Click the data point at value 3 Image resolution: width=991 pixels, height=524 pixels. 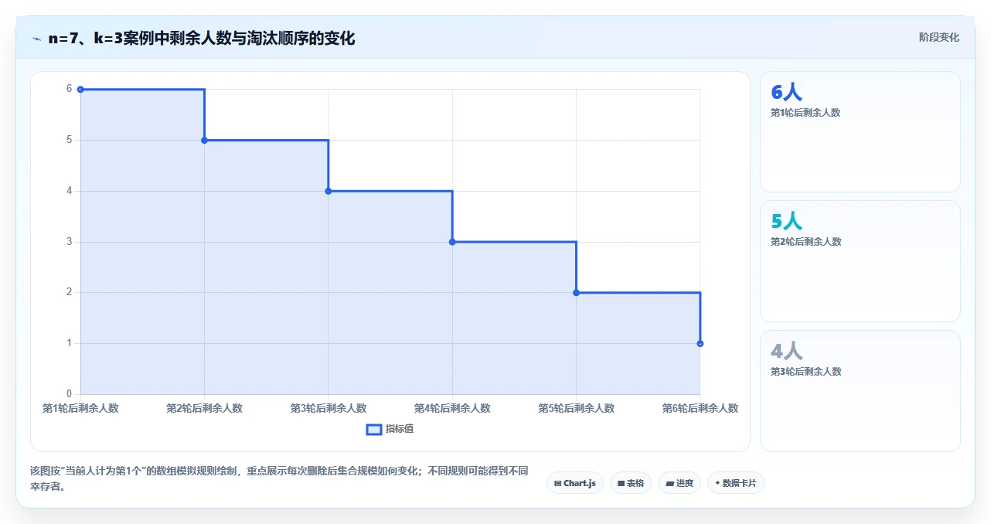[452, 242]
